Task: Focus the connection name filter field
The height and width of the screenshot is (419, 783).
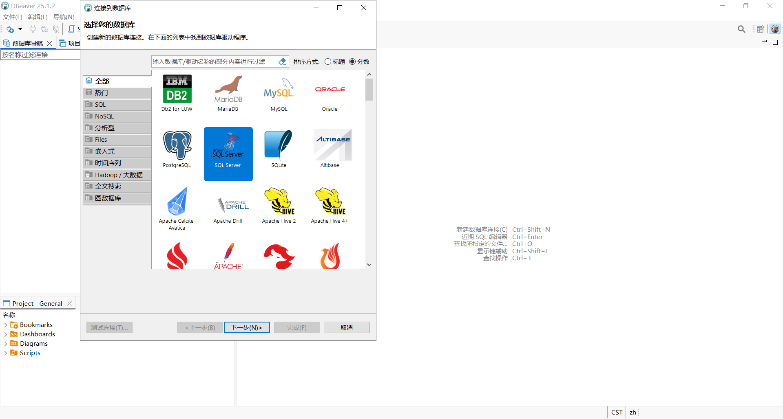Action: tap(40, 55)
